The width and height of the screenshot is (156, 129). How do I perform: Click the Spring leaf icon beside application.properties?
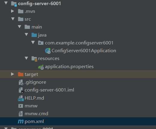pyautogui.click(x=41, y=67)
